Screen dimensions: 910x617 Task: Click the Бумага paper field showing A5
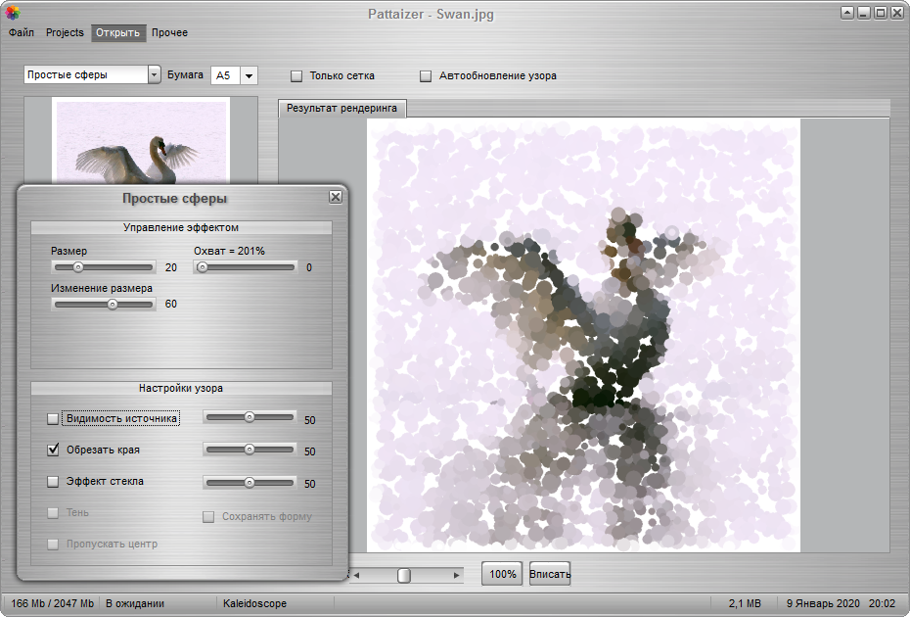click(x=225, y=75)
